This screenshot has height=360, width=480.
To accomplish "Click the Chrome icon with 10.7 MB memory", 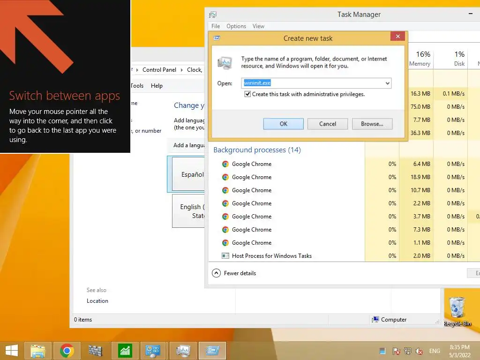I will [x=225, y=190].
